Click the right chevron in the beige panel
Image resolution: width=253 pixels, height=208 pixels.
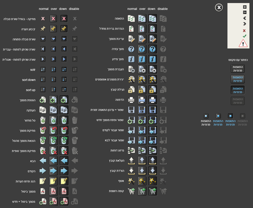coord(245,24)
